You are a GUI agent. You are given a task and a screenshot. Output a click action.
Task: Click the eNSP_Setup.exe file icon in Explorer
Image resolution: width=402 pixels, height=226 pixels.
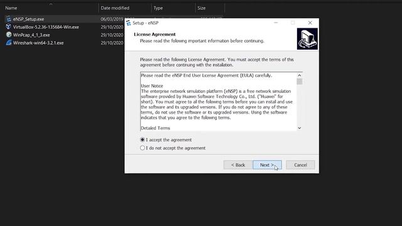(x=9, y=19)
